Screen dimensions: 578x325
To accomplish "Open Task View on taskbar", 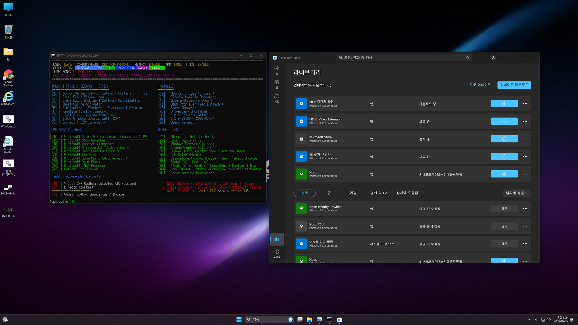I will tap(299, 319).
